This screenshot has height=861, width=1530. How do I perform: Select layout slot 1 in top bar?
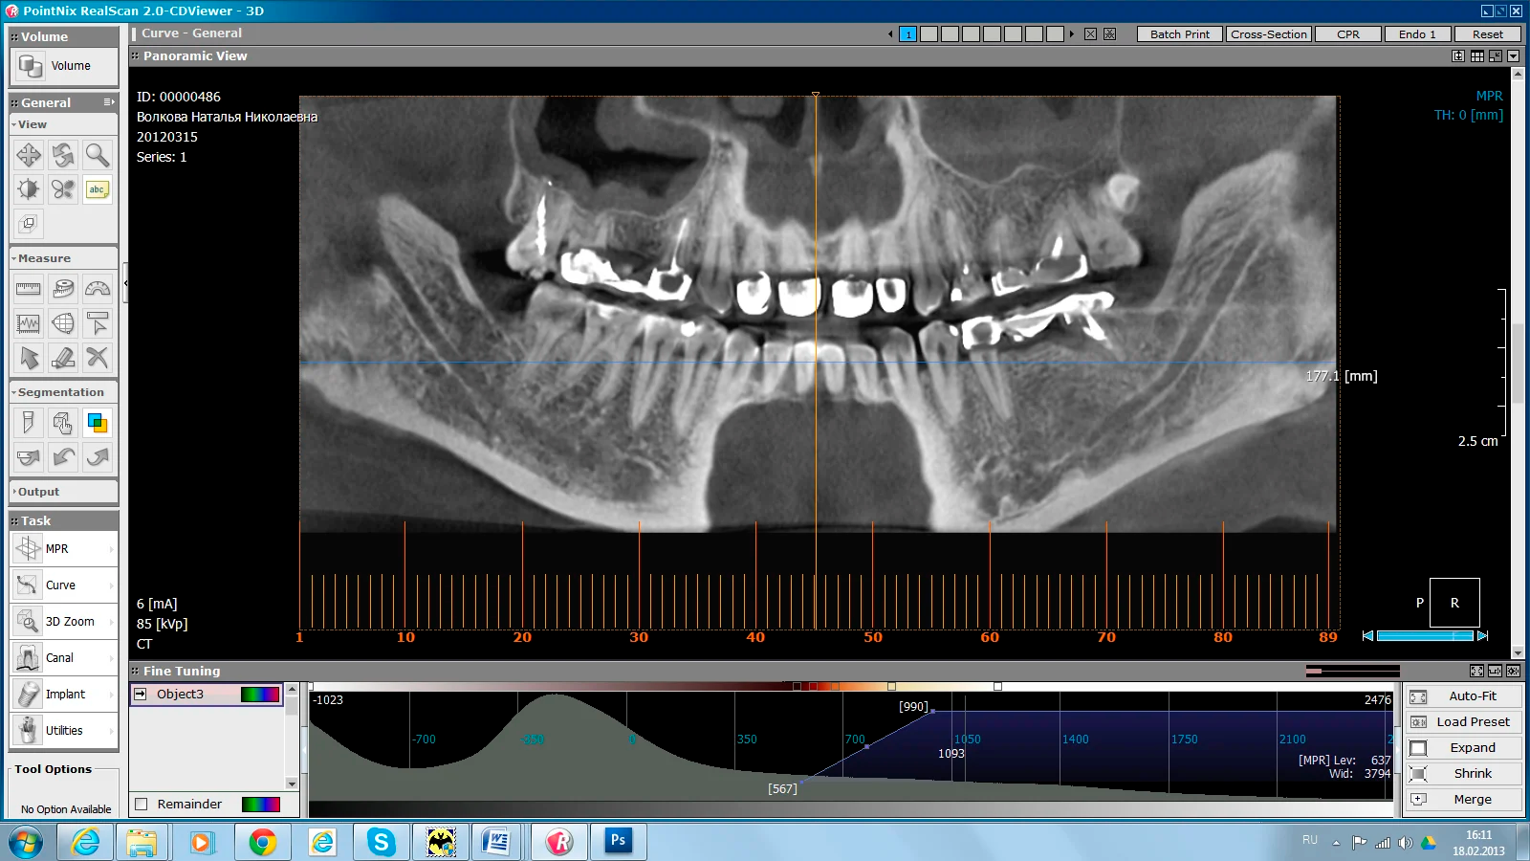907,34
